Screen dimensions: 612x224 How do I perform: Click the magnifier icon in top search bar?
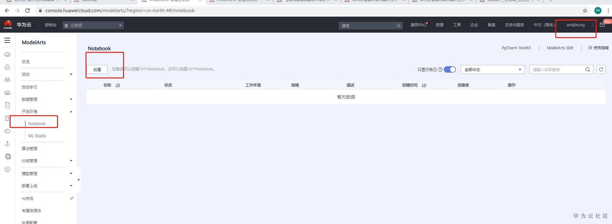(x=399, y=26)
